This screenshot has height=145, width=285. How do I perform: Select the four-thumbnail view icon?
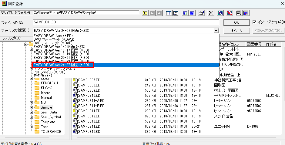coord(192,13)
